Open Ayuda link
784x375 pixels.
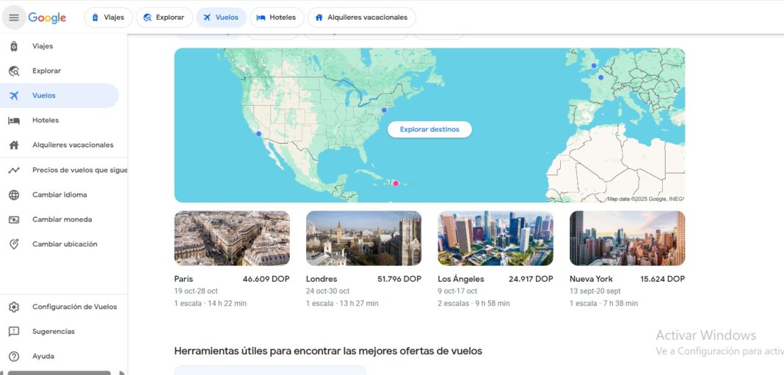point(43,357)
